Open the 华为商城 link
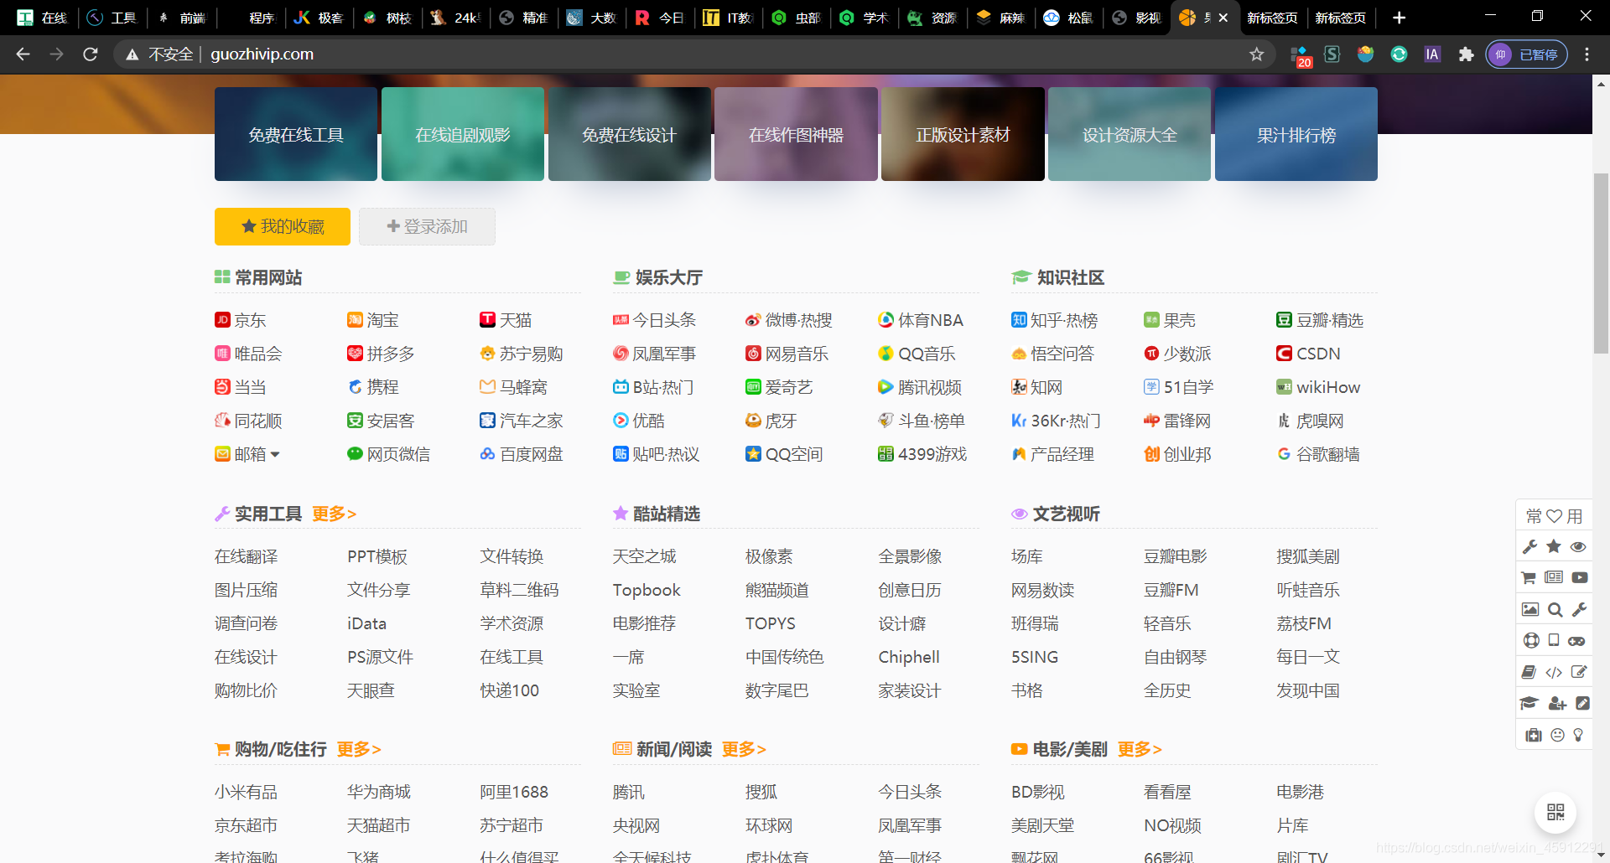The height and width of the screenshot is (863, 1610). (x=379, y=792)
